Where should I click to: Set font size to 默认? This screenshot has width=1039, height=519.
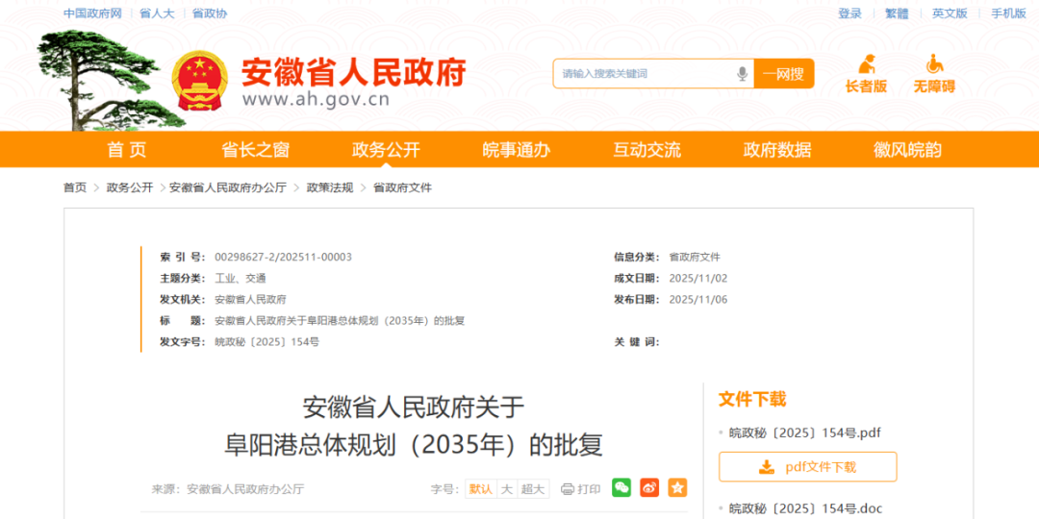point(481,489)
